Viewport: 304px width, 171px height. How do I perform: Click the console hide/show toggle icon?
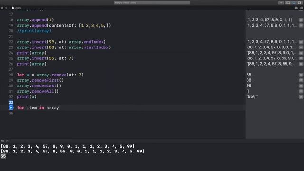click(x=2, y=141)
